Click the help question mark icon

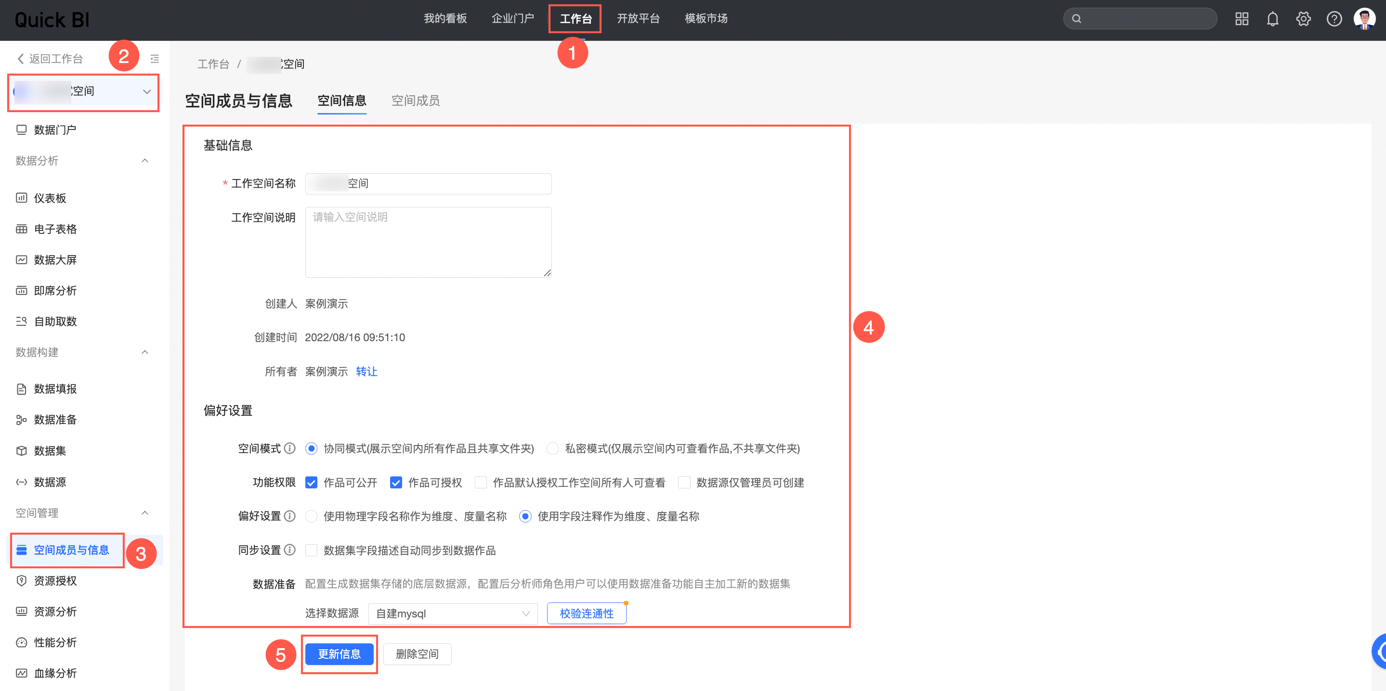tap(1334, 19)
